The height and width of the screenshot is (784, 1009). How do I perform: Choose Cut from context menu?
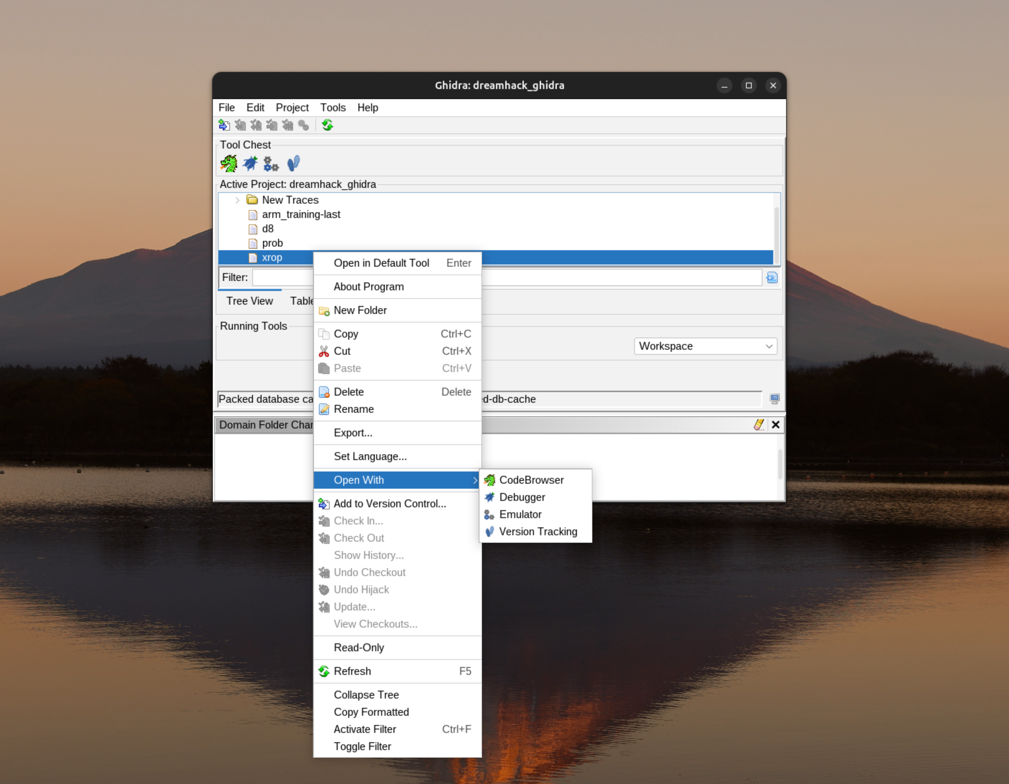coord(397,351)
